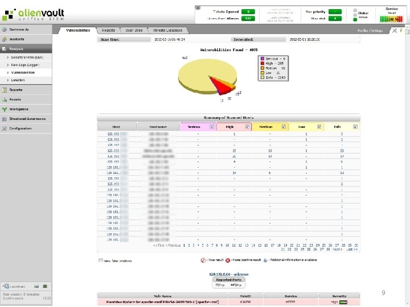Click the Max priority green indicator
This screenshot has width=410, height=307.
pyautogui.click(x=335, y=11)
